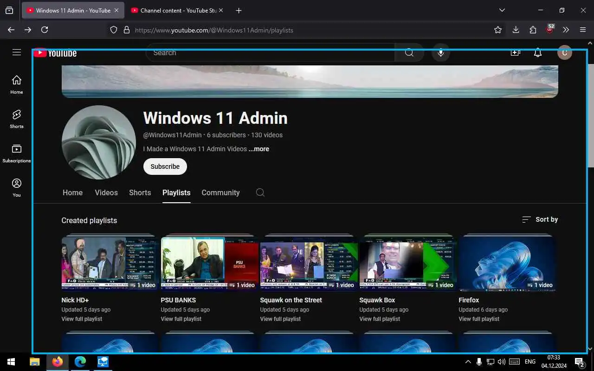Open the Firefox playlist thumbnail
The width and height of the screenshot is (594, 371).
[507, 263]
